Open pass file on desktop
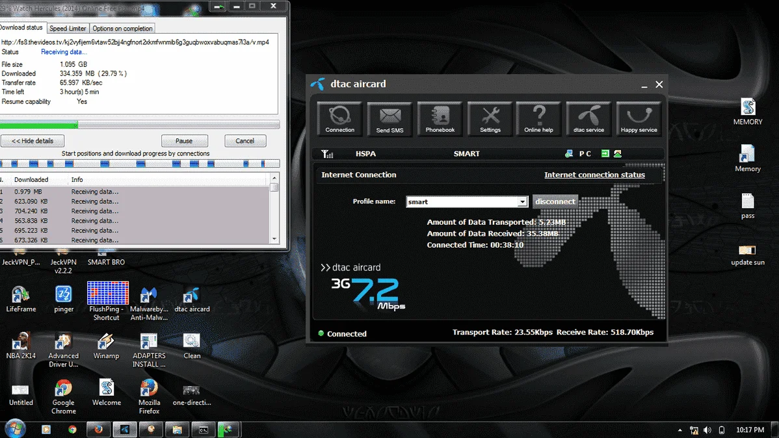This screenshot has height=438, width=779. (x=748, y=205)
